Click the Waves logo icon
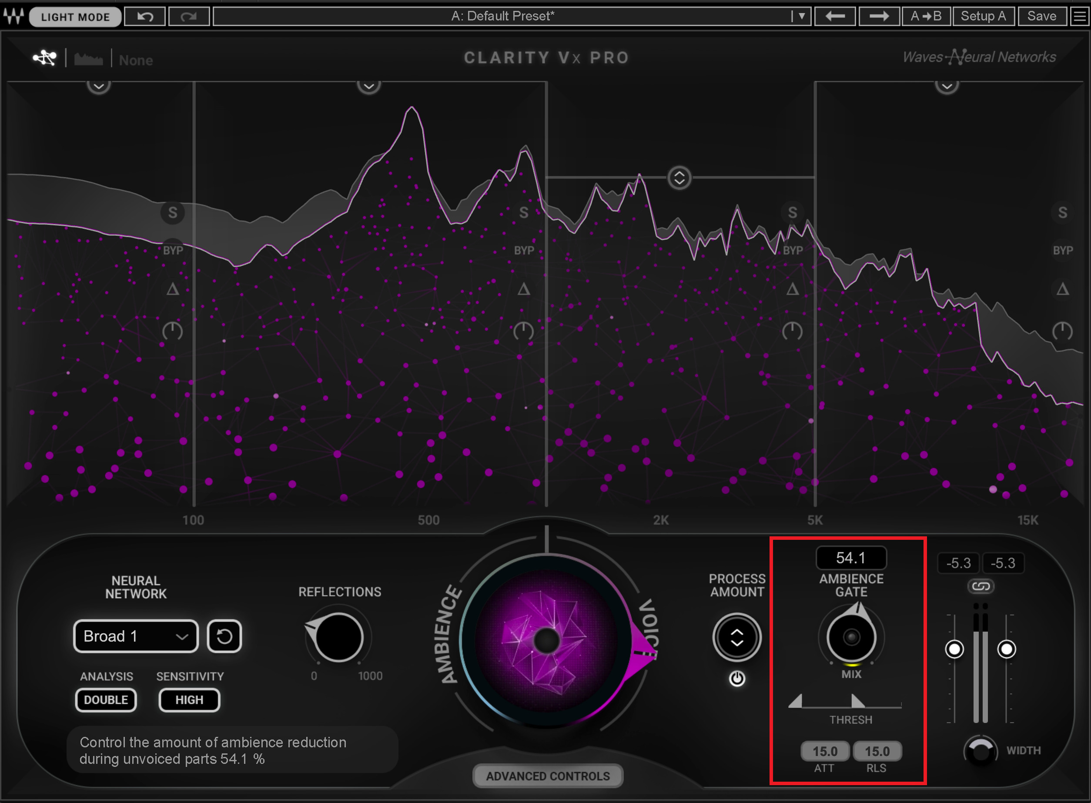Screen dimensions: 1091x803 click(x=13, y=17)
